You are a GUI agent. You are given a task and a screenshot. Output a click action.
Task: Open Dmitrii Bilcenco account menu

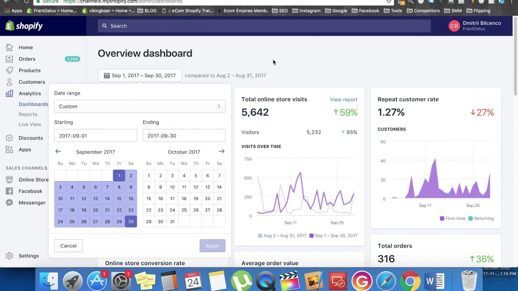[475, 26]
